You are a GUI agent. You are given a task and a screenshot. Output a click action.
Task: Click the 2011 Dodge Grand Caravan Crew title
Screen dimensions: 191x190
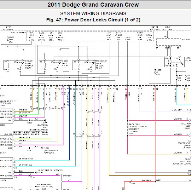point(93,5)
